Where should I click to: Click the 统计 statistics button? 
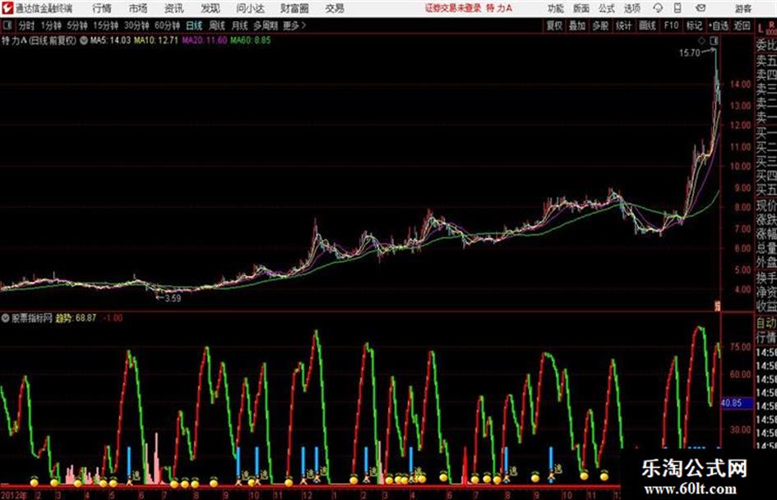click(x=623, y=25)
